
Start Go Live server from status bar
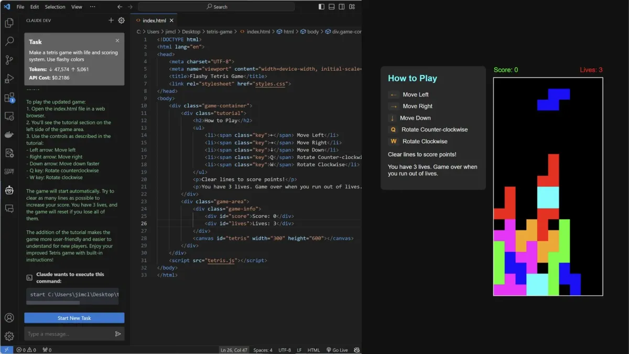337,350
